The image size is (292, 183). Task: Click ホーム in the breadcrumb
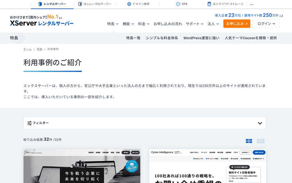(x=28, y=49)
